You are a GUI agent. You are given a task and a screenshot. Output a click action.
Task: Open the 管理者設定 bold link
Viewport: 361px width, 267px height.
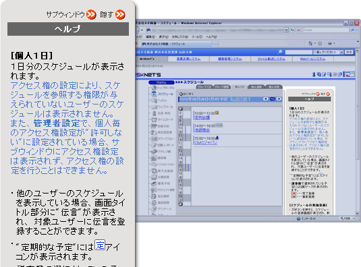coord(57,123)
